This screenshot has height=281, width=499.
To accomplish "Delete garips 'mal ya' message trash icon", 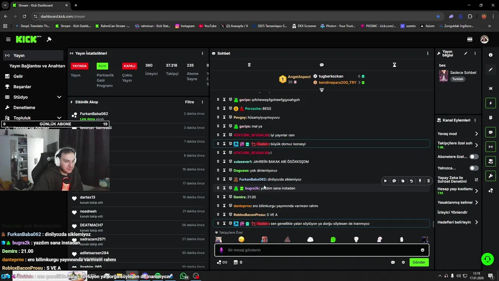I will (x=218, y=126).
